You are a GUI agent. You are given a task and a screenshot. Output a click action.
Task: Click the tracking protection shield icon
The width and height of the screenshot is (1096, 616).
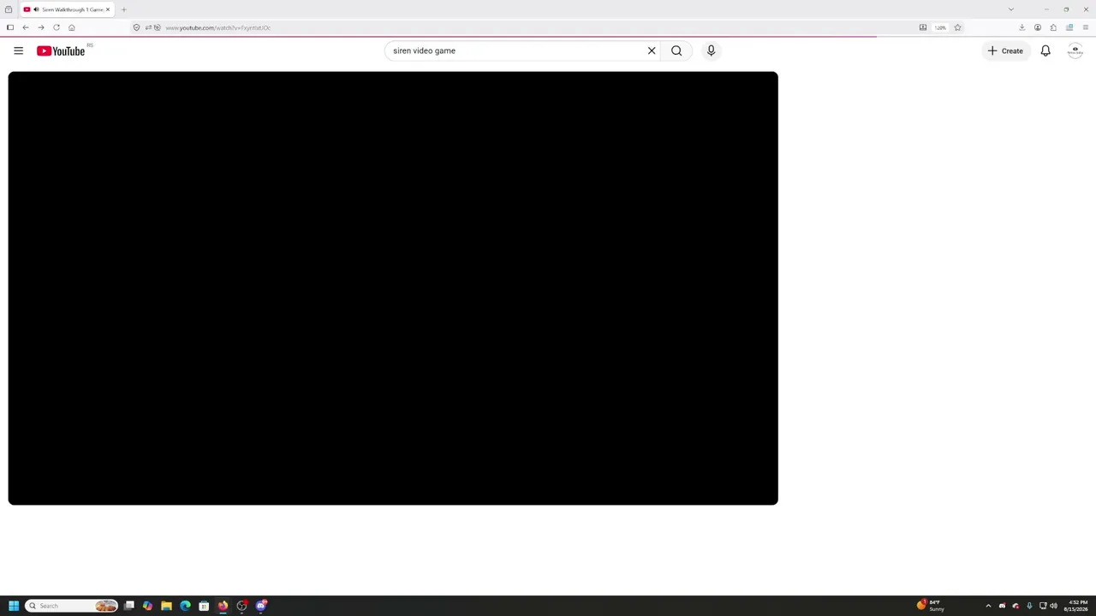point(136,27)
